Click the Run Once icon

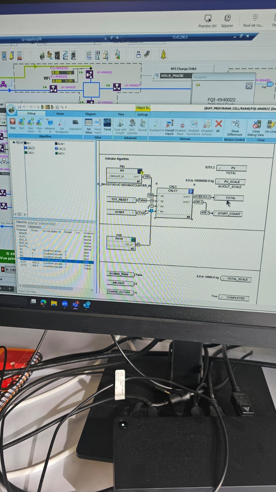(x=31, y=122)
